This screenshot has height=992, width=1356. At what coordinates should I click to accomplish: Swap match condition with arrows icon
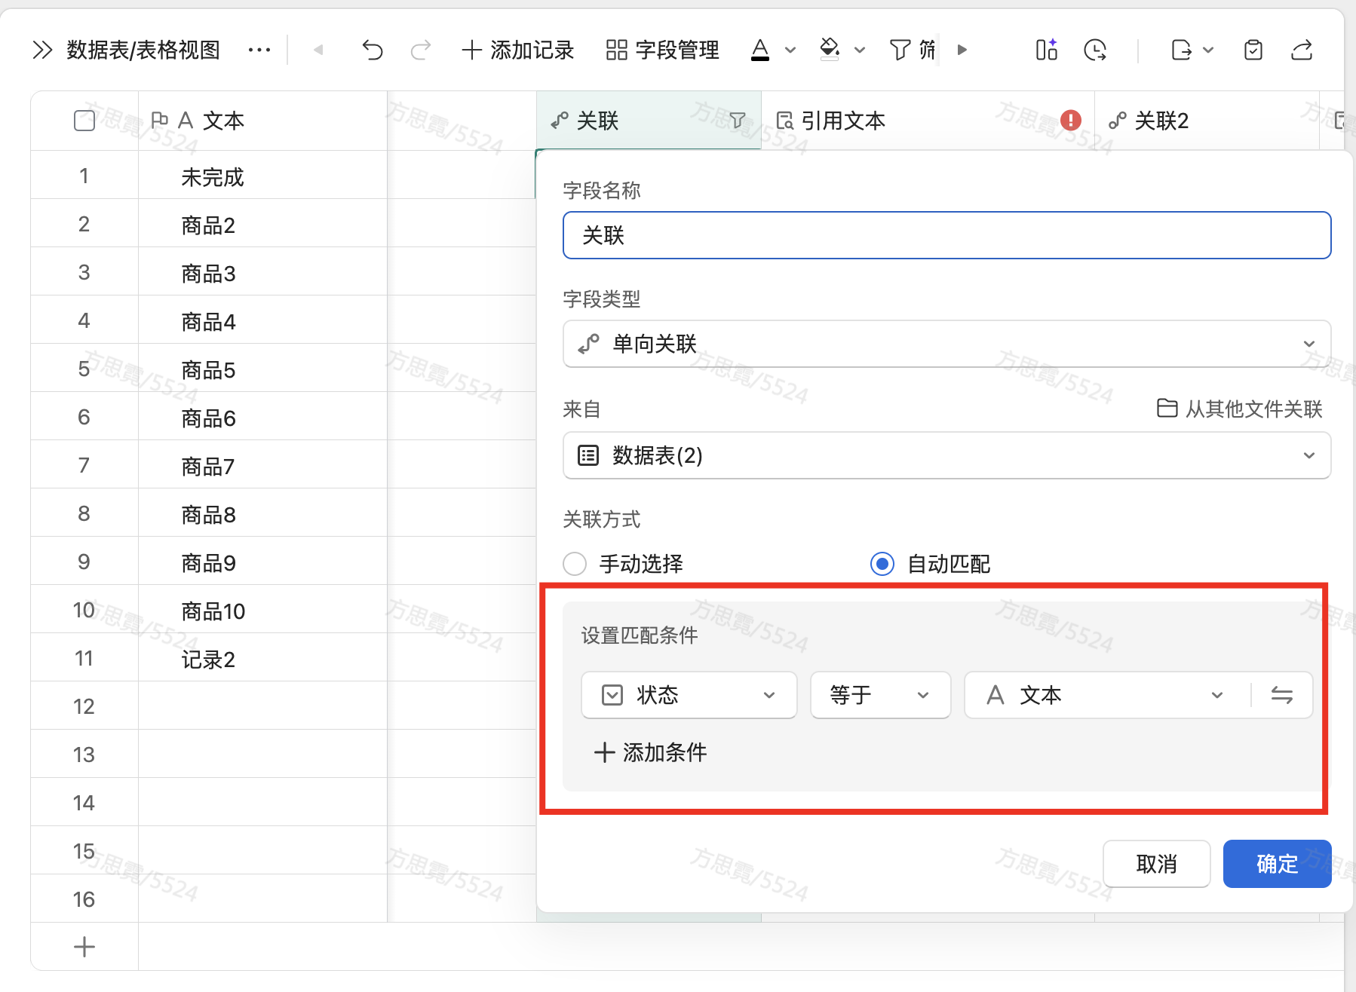[x=1281, y=695]
